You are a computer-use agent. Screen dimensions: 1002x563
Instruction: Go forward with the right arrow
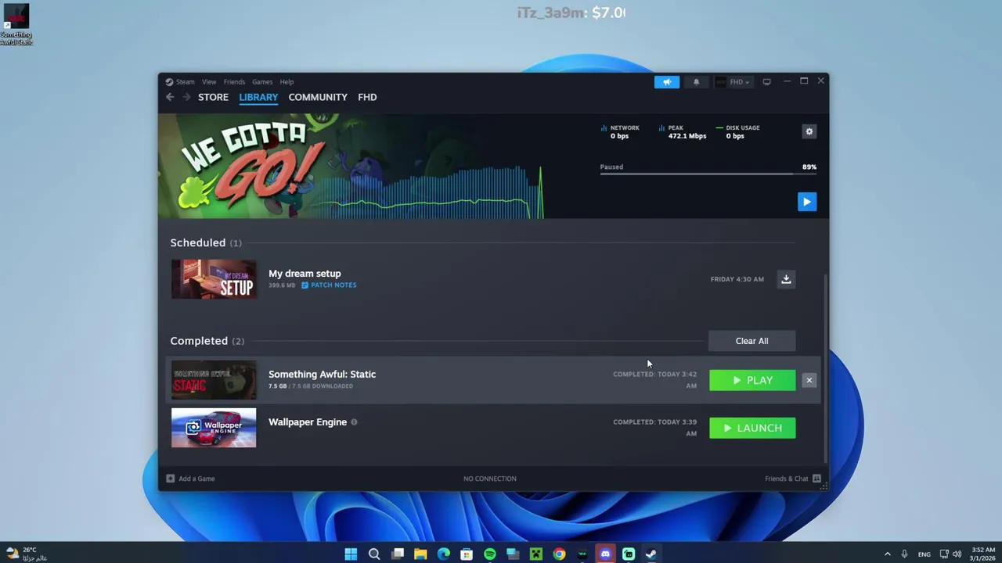pos(186,97)
